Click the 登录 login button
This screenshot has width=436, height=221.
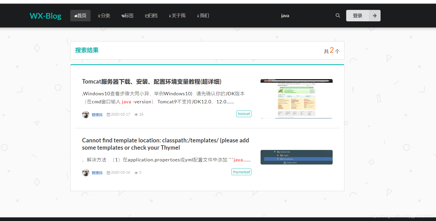coord(358,16)
